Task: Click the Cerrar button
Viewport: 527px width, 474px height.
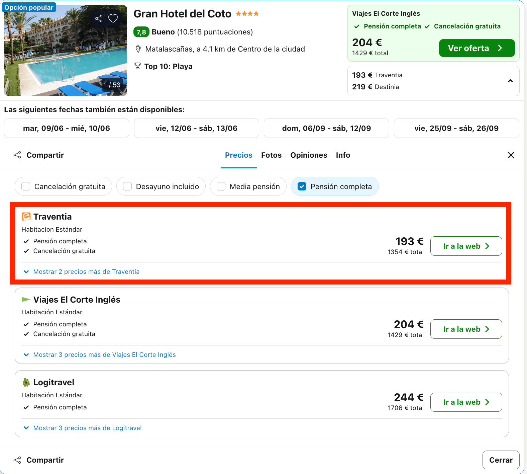Action: (x=501, y=460)
